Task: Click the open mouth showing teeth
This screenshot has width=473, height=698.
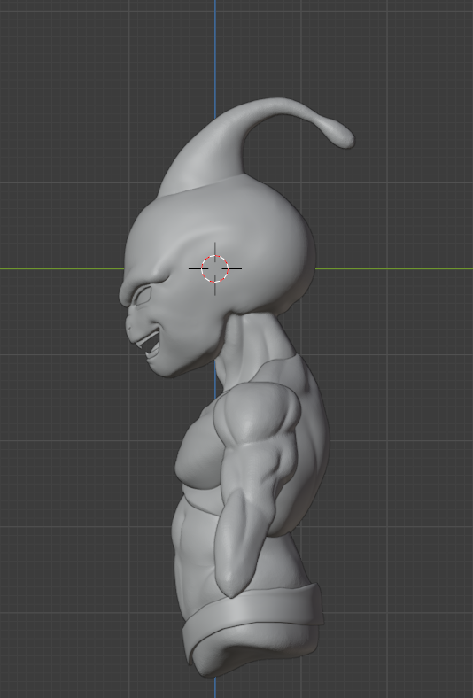Action: pos(149,343)
